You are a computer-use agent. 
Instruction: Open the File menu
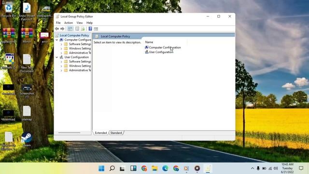(58, 23)
